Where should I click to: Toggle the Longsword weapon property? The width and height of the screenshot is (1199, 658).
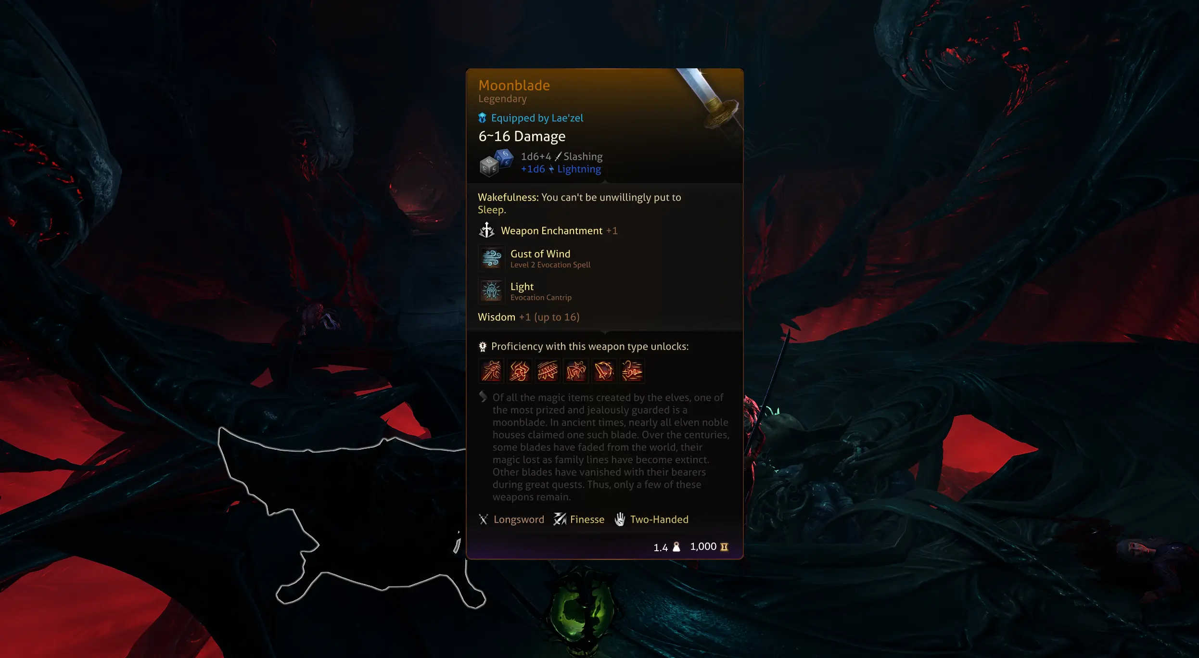pos(510,519)
